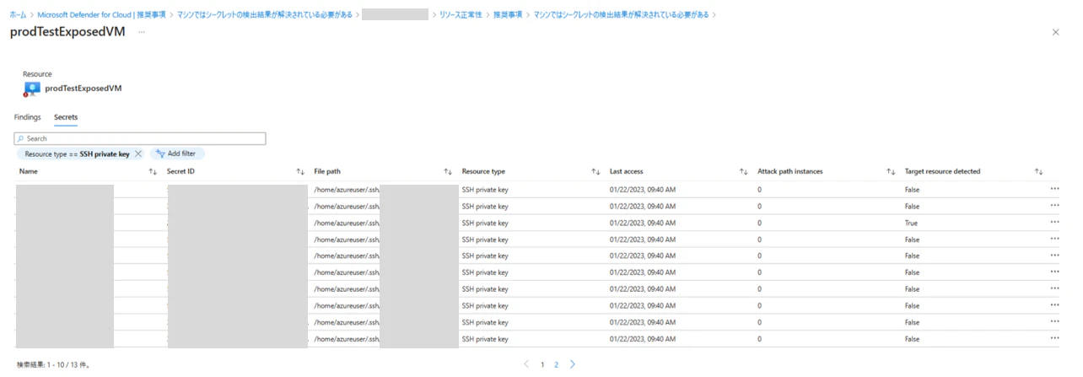
Task: Sort by Target resource detected arrows
Action: pos(1039,171)
